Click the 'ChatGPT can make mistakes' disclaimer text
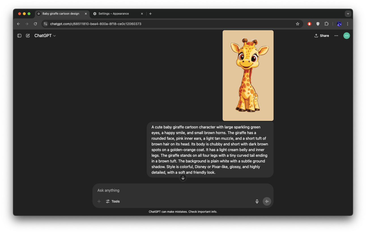The image size is (366, 233). click(x=183, y=212)
